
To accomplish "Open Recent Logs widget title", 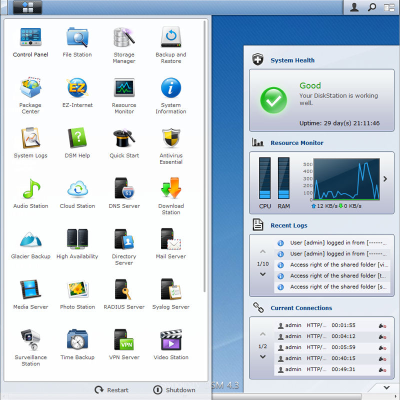I will (x=289, y=225).
